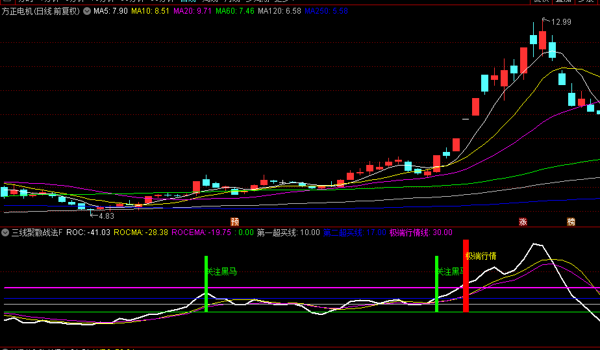Click the first green 关注黑马 signal bar

point(206,284)
